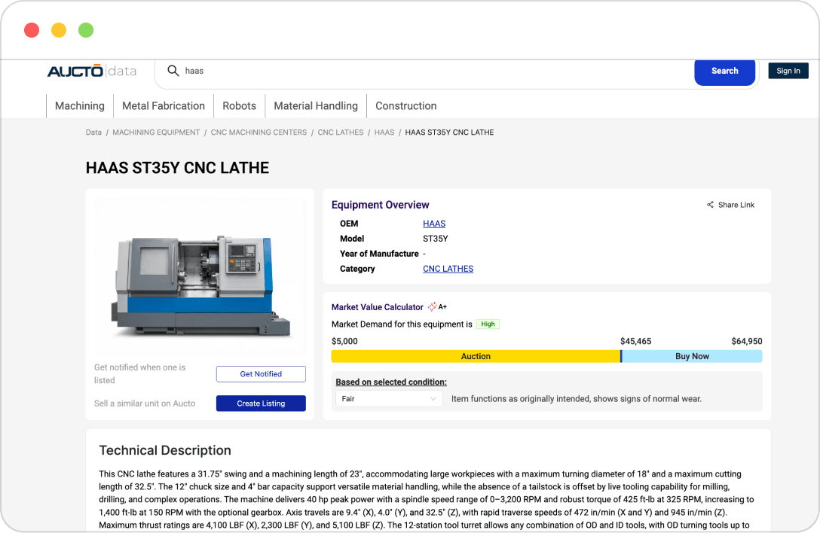820x533 pixels.
Task: Click the Aucto data logo
Action: pyautogui.click(x=92, y=71)
